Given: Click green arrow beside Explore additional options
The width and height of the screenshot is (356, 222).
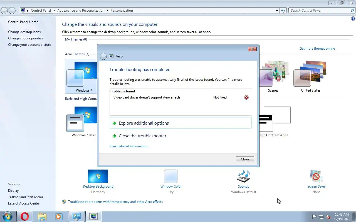Looking at the screenshot, I should [114, 123].
